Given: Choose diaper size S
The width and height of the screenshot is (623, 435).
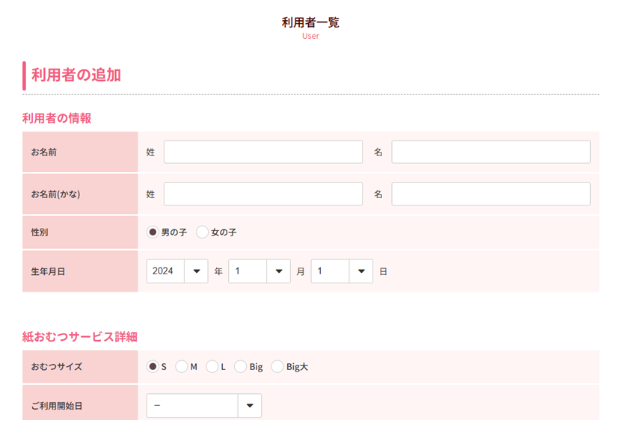Looking at the screenshot, I should tap(153, 366).
